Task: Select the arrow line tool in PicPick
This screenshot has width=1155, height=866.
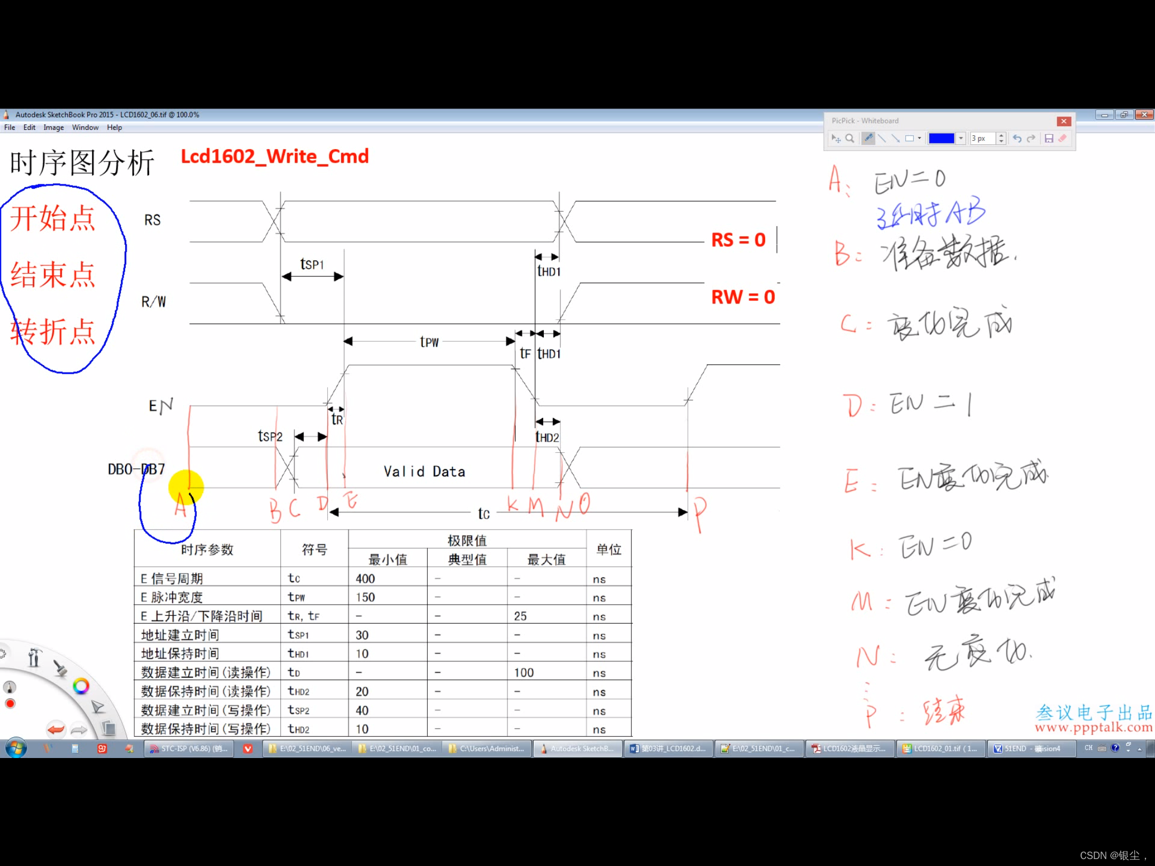Action: [896, 138]
